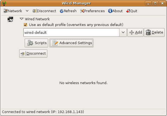Click the About toolbar label
The width and height of the screenshot is (167, 116).
point(118,11)
